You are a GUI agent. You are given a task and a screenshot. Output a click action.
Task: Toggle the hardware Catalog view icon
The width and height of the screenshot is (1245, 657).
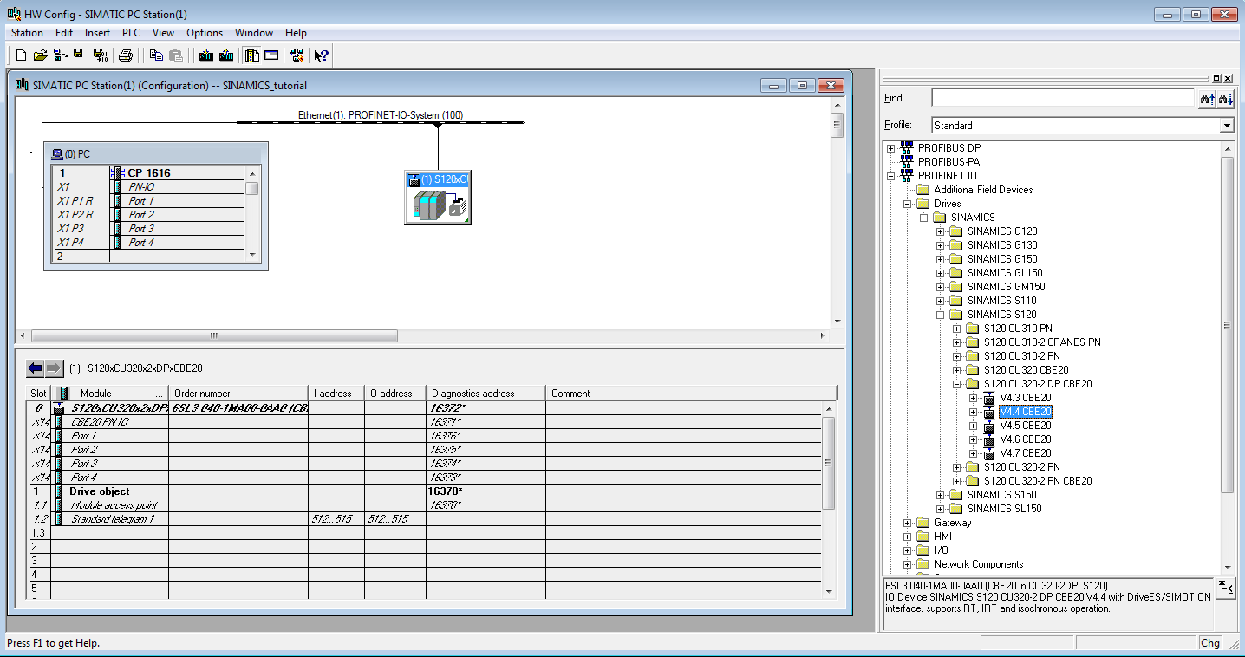tap(251, 55)
